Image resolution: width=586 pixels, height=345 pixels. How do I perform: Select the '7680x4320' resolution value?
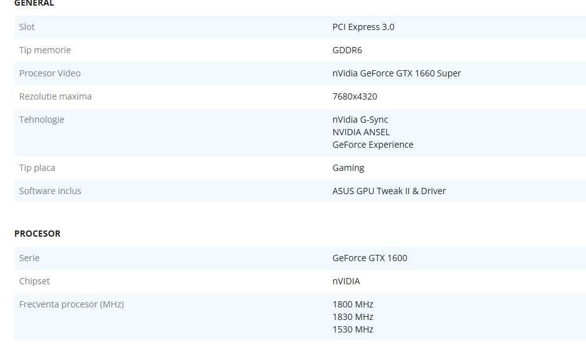355,96
